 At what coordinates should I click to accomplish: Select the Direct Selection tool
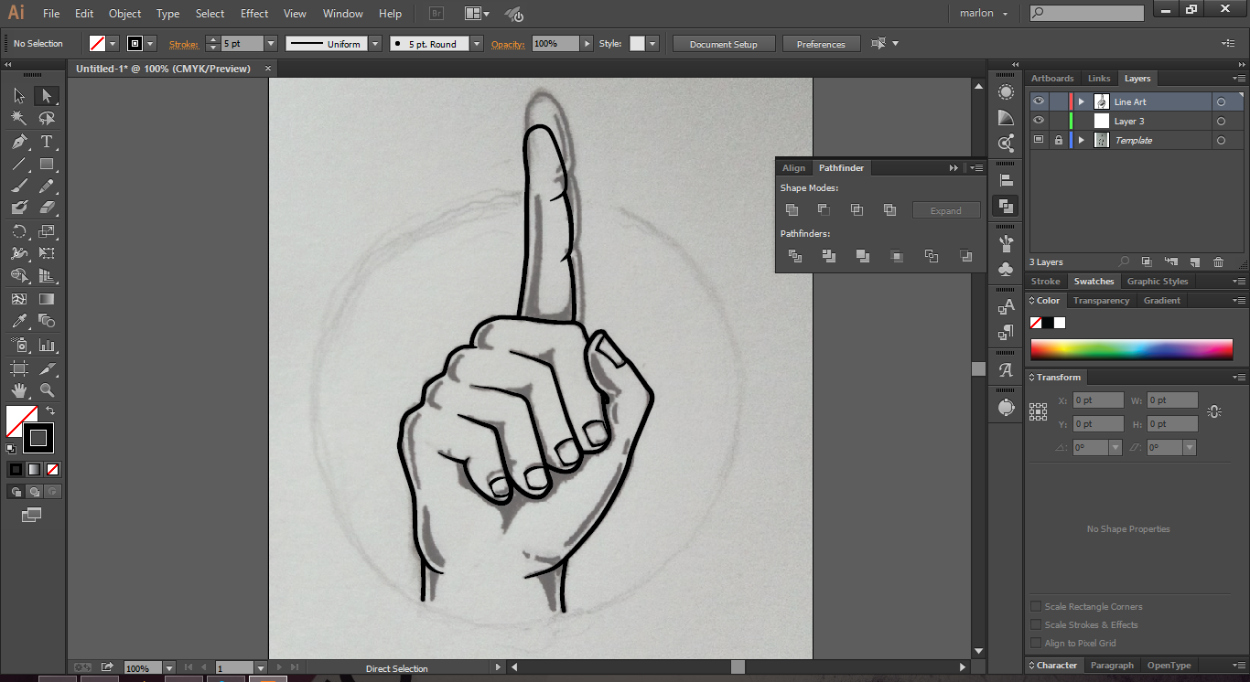[46, 96]
